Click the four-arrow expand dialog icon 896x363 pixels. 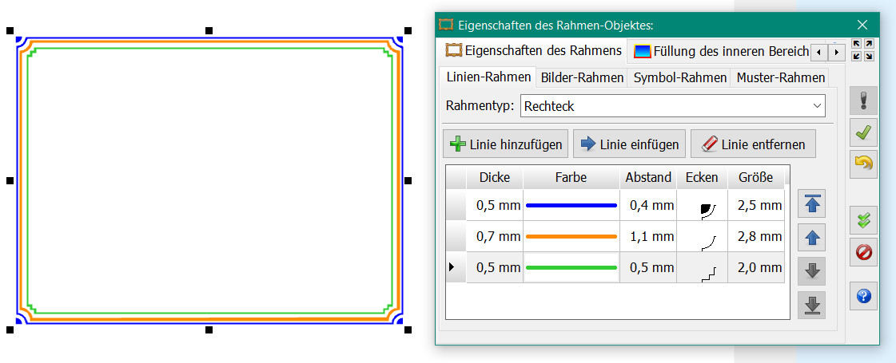(862, 50)
